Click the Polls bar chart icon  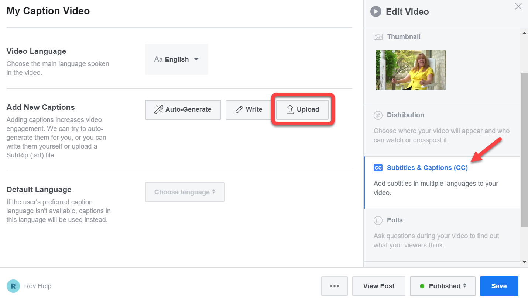[x=378, y=220]
